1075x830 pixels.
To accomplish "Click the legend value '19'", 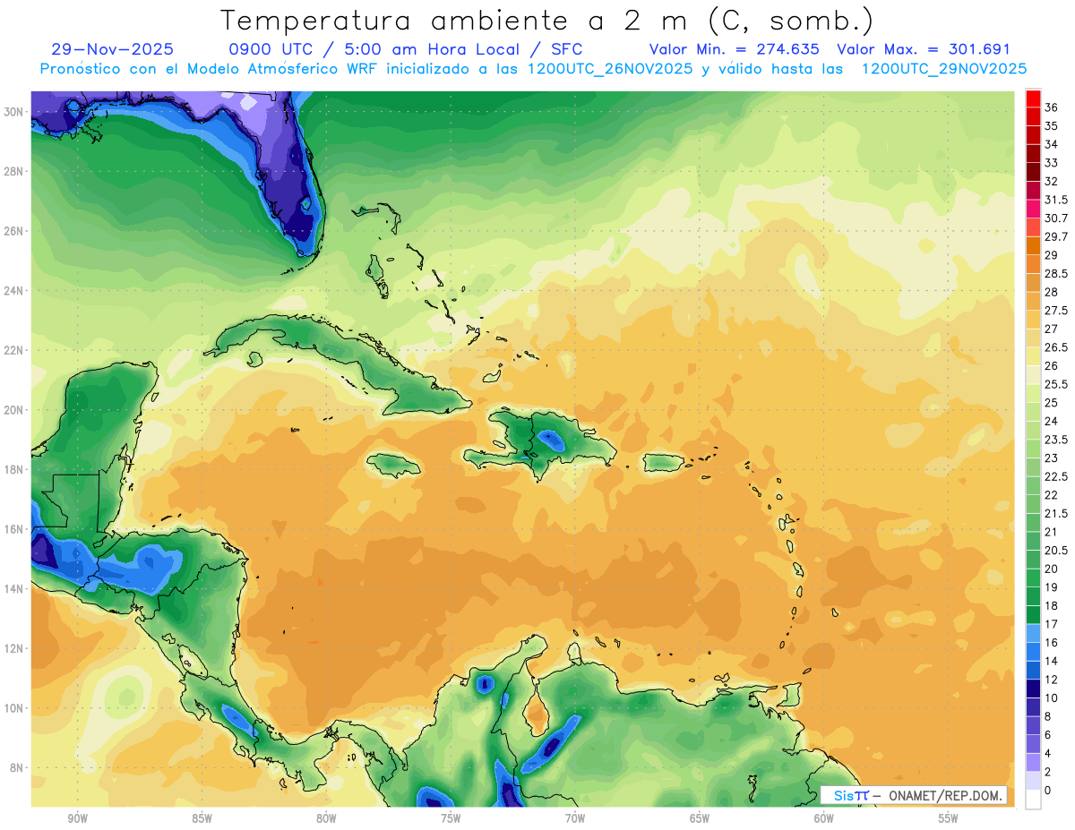I will [x=1051, y=587].
